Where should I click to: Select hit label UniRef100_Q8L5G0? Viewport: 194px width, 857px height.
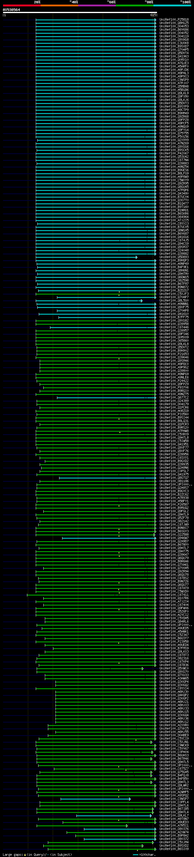point(174,300)
